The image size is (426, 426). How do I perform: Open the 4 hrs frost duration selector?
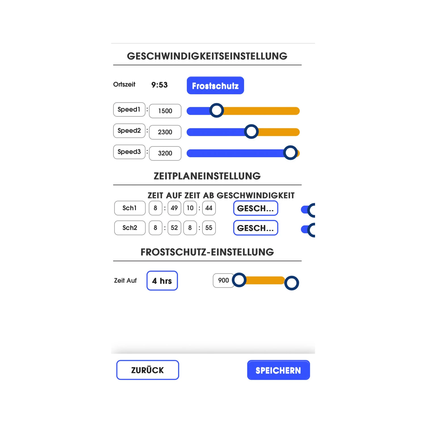point(162,281)
